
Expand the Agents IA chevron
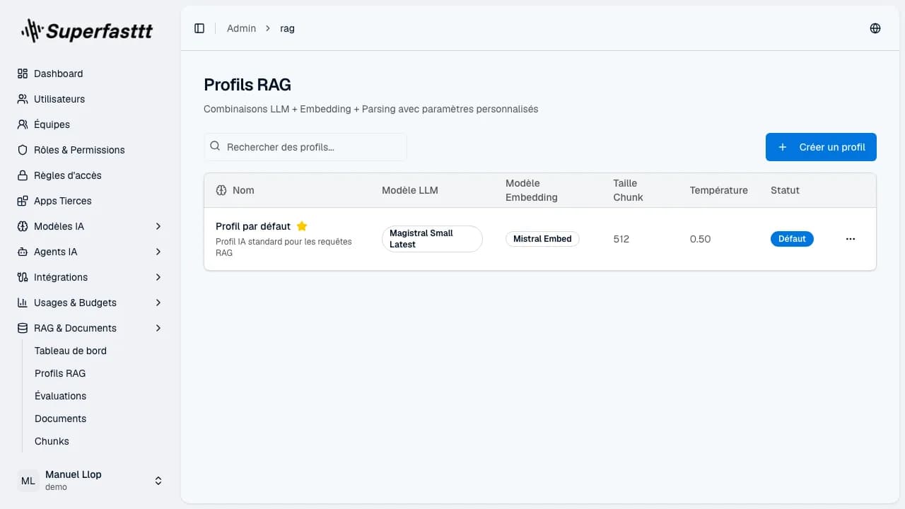[x=158, y=252]
